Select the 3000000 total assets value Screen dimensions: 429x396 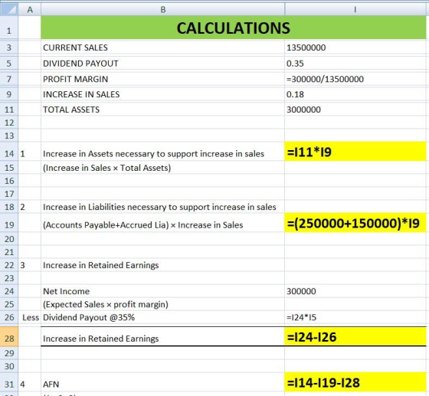click(355, 110)
